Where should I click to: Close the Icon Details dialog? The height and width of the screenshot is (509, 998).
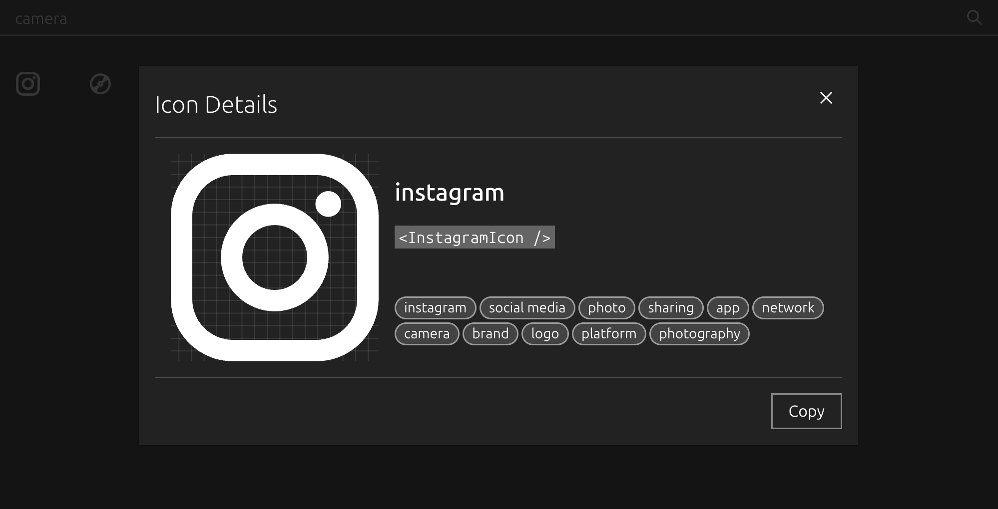pos(826,98)
